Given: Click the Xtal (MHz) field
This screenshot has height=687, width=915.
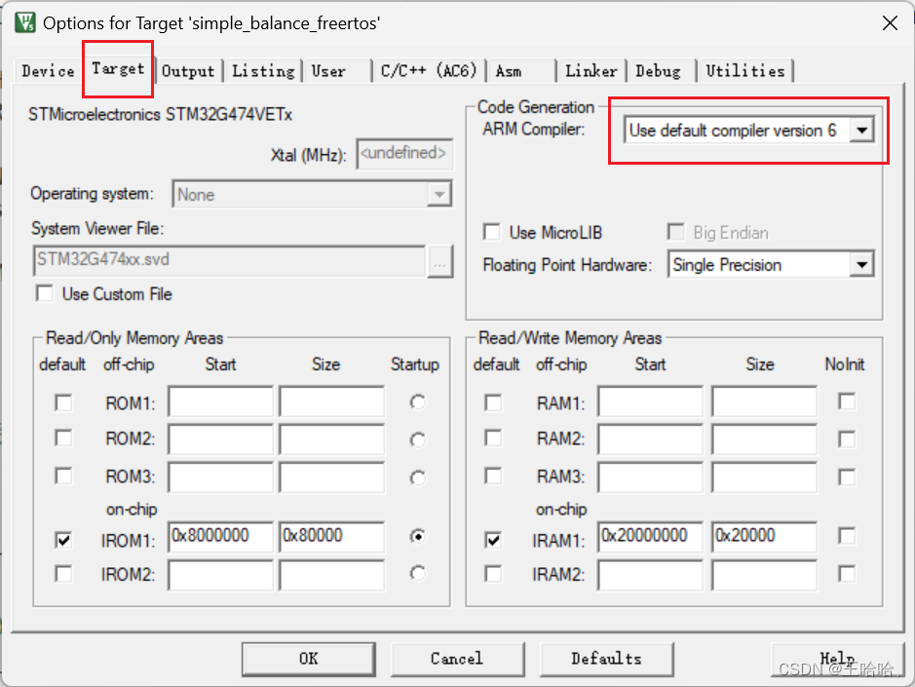Looking at the screenshot, I should (404, 154).
